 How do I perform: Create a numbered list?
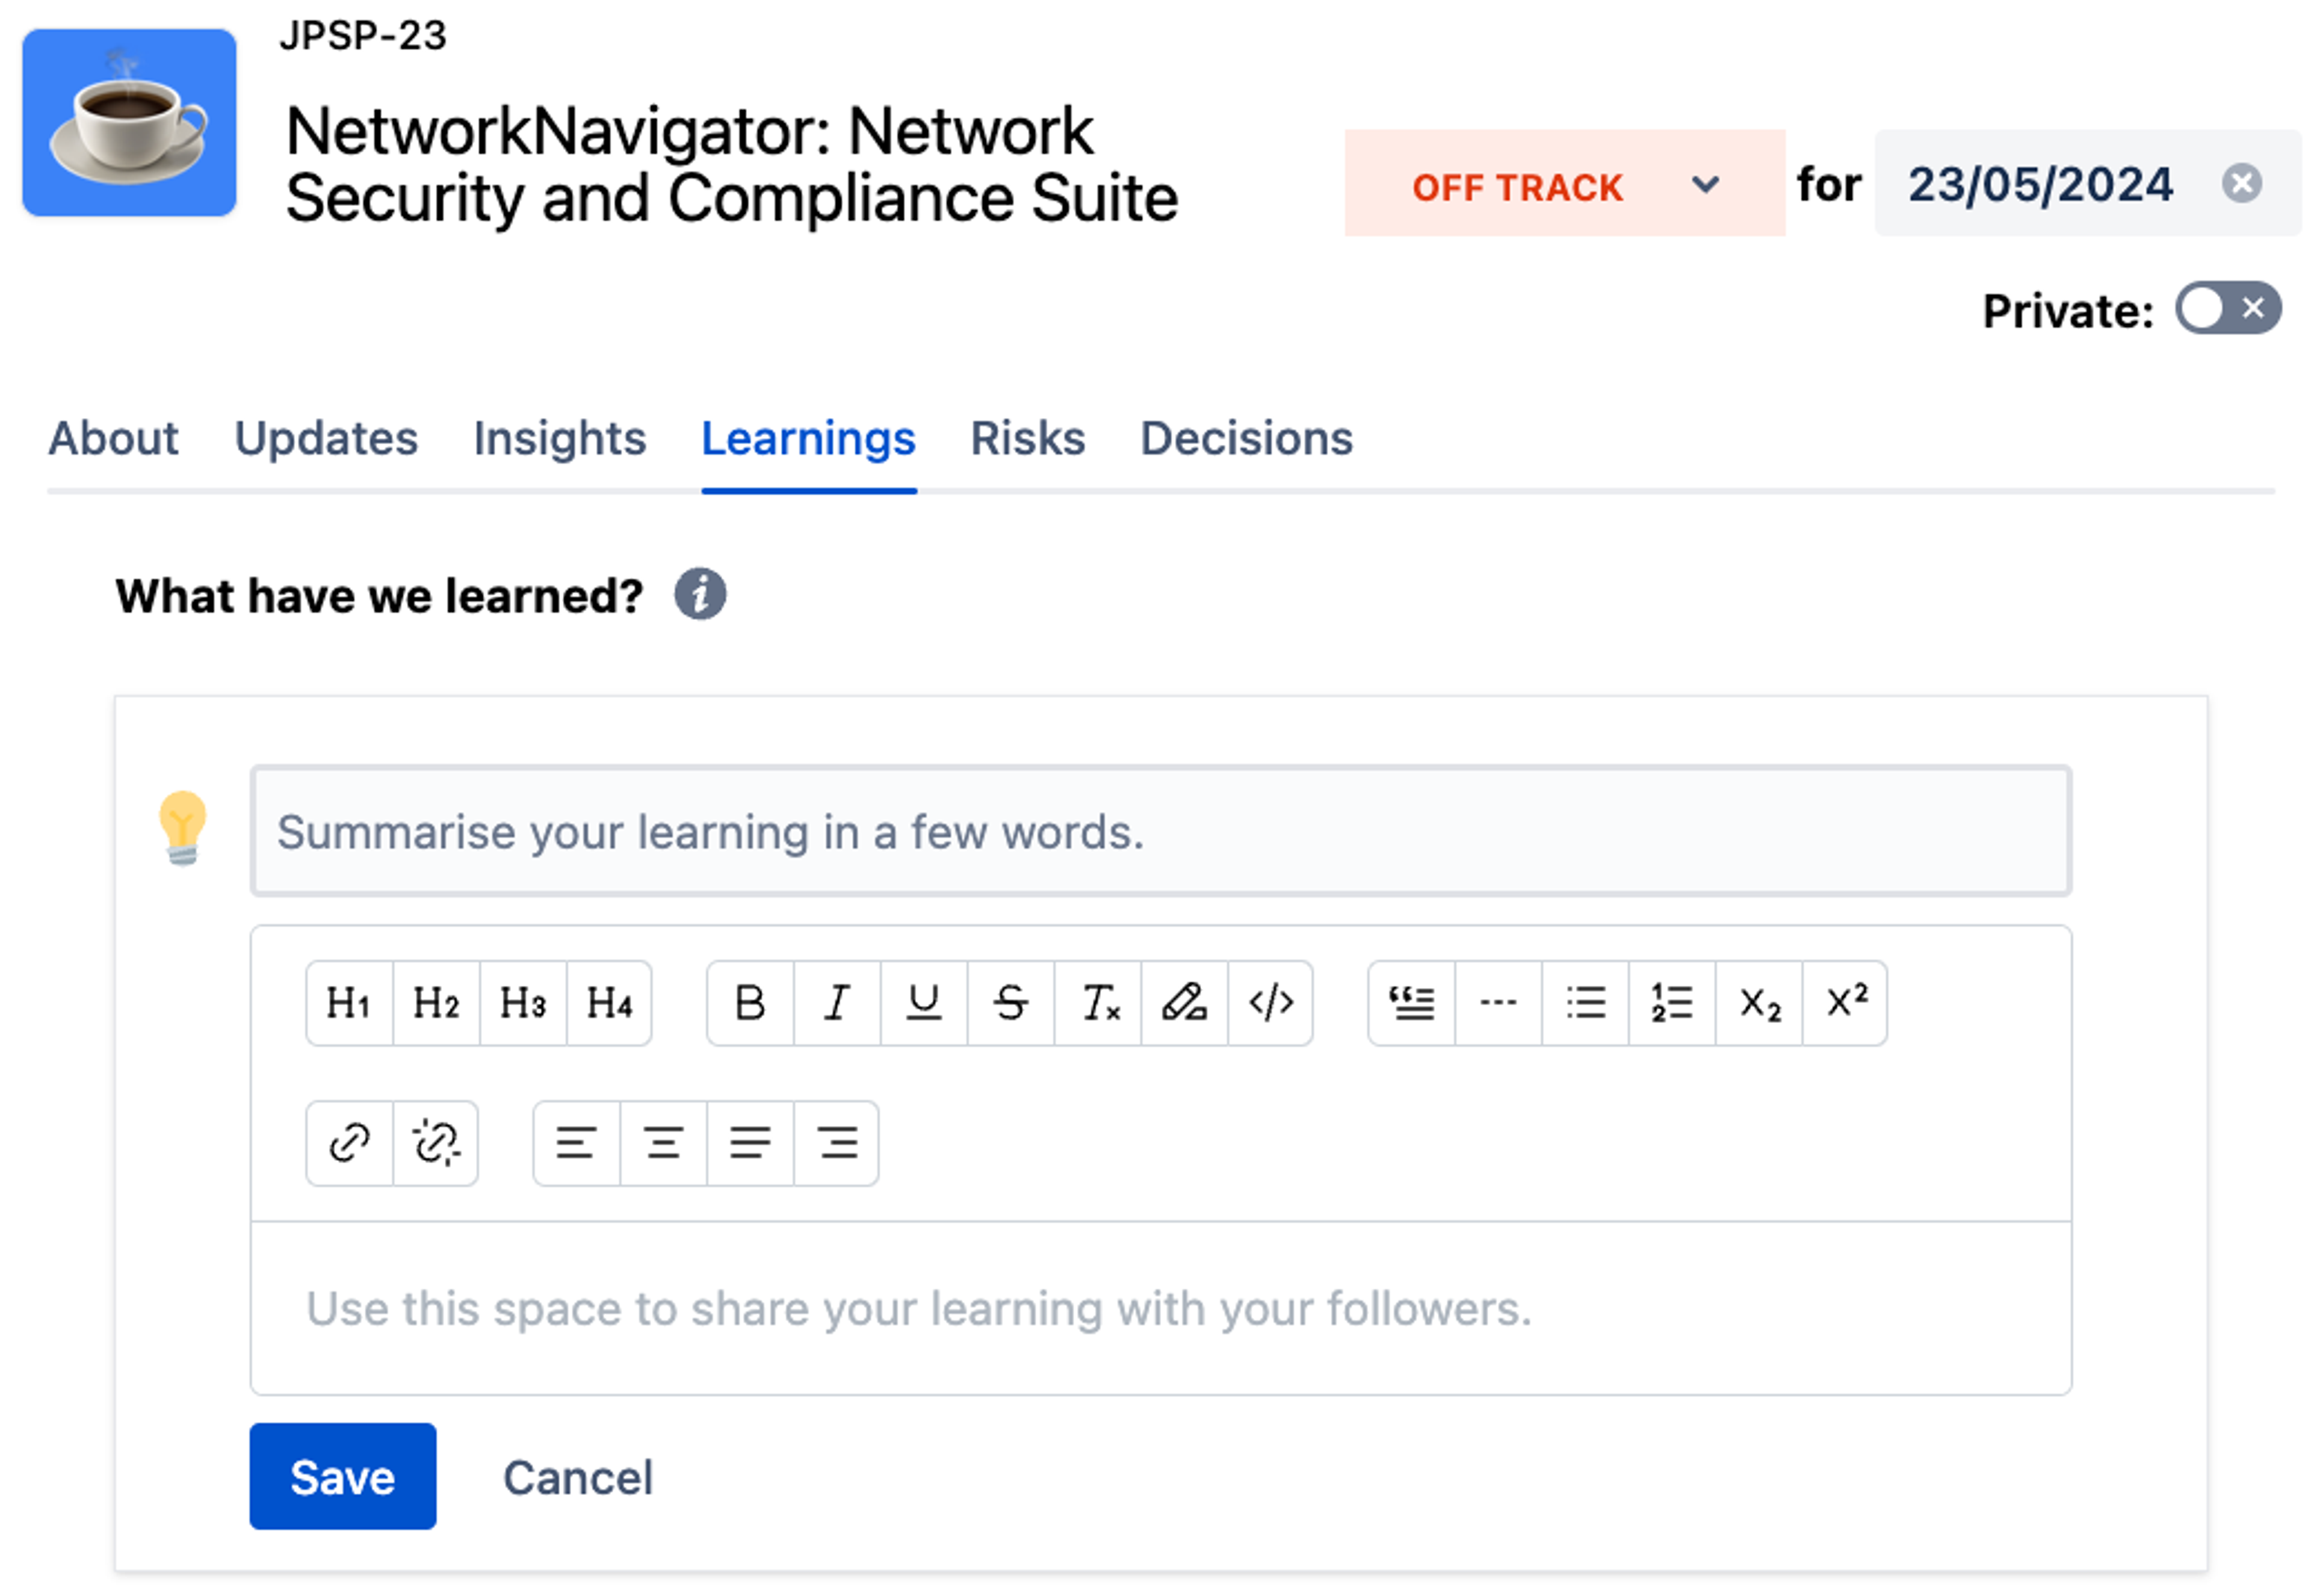point(1672,1003)
